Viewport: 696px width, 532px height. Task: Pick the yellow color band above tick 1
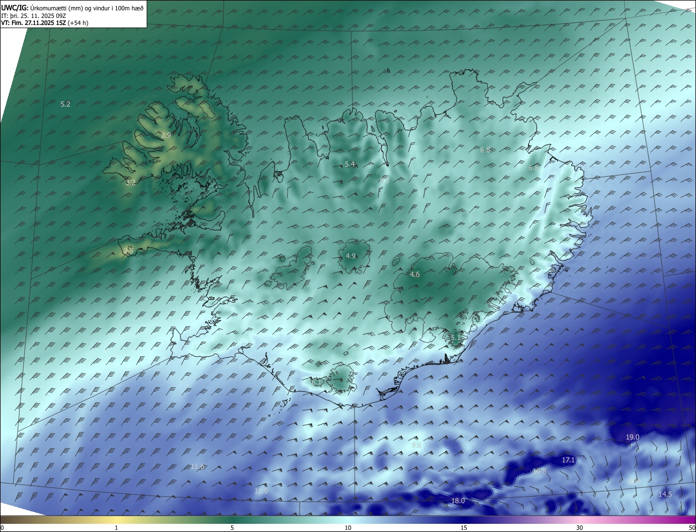click(116, 519)
